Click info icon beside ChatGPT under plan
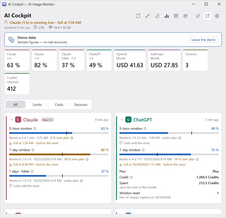The width and height of the screenshot is (226, 218). coord(179,138)
